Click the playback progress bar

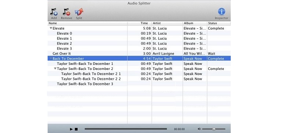[126, 129]
